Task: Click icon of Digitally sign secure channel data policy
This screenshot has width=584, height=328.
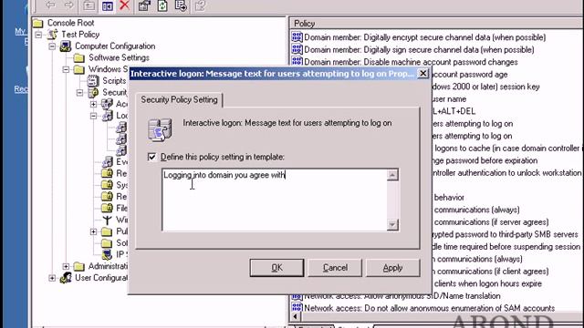Action: click(x=297, y=49)
